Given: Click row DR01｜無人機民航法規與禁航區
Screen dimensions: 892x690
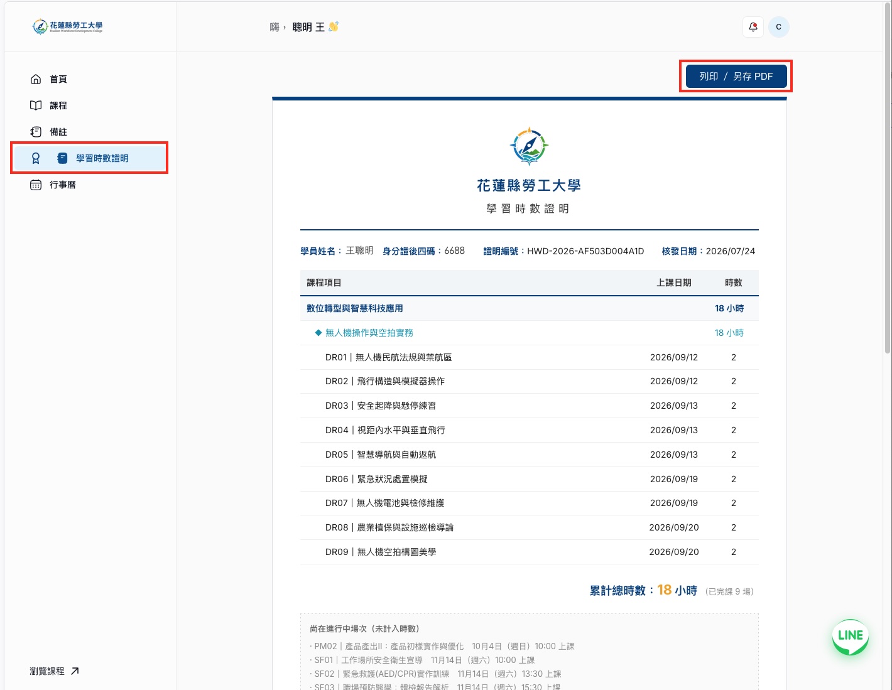Looking at the screenshot, I should point(529,357).
